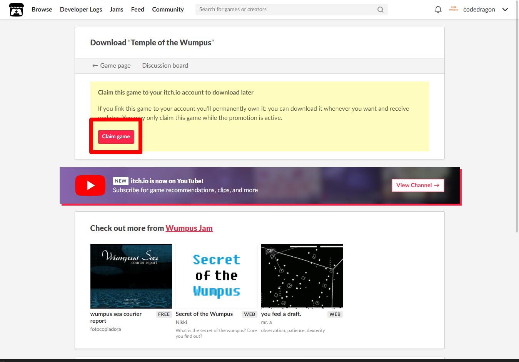Screen dimensions: 519x362
Task: Click the FREE tag on wumpus sea
Action: (x=164, y=314)
